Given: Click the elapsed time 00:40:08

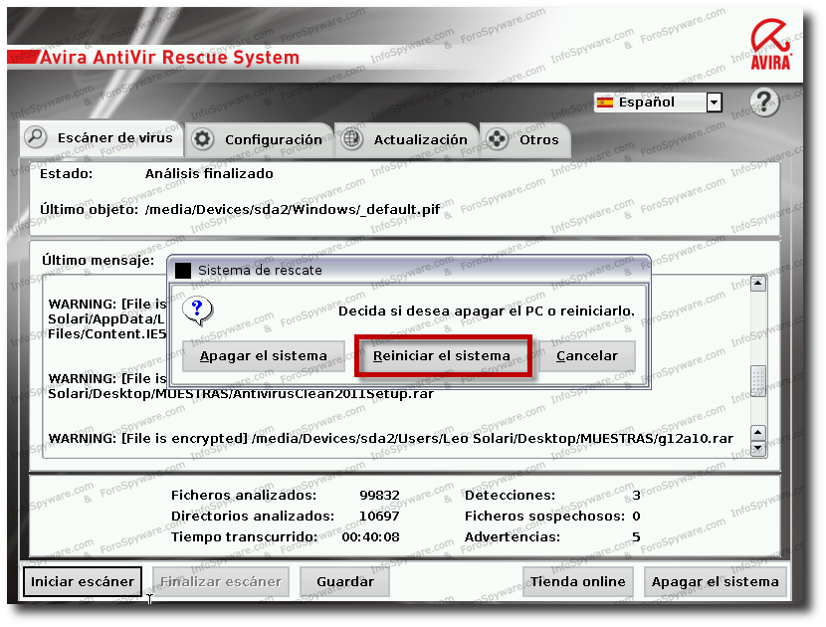Looking at the screenshot, I should point(370,536).
